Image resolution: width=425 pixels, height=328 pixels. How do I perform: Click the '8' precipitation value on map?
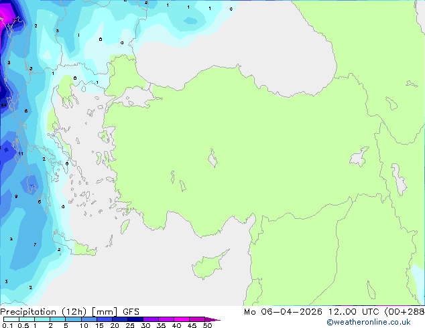click(26, 111)
